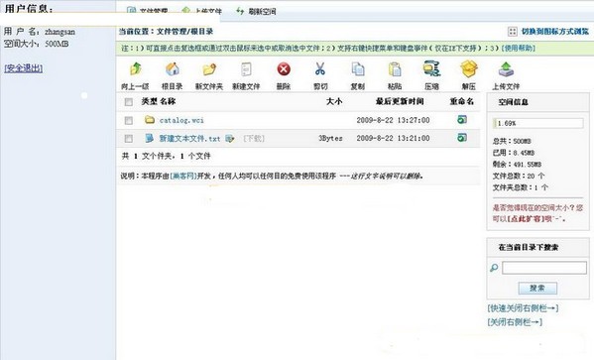Screen dimensions: 594x360
Task: Click the 粘贴 (paste) clipboard icon
Action: (395, 69)
